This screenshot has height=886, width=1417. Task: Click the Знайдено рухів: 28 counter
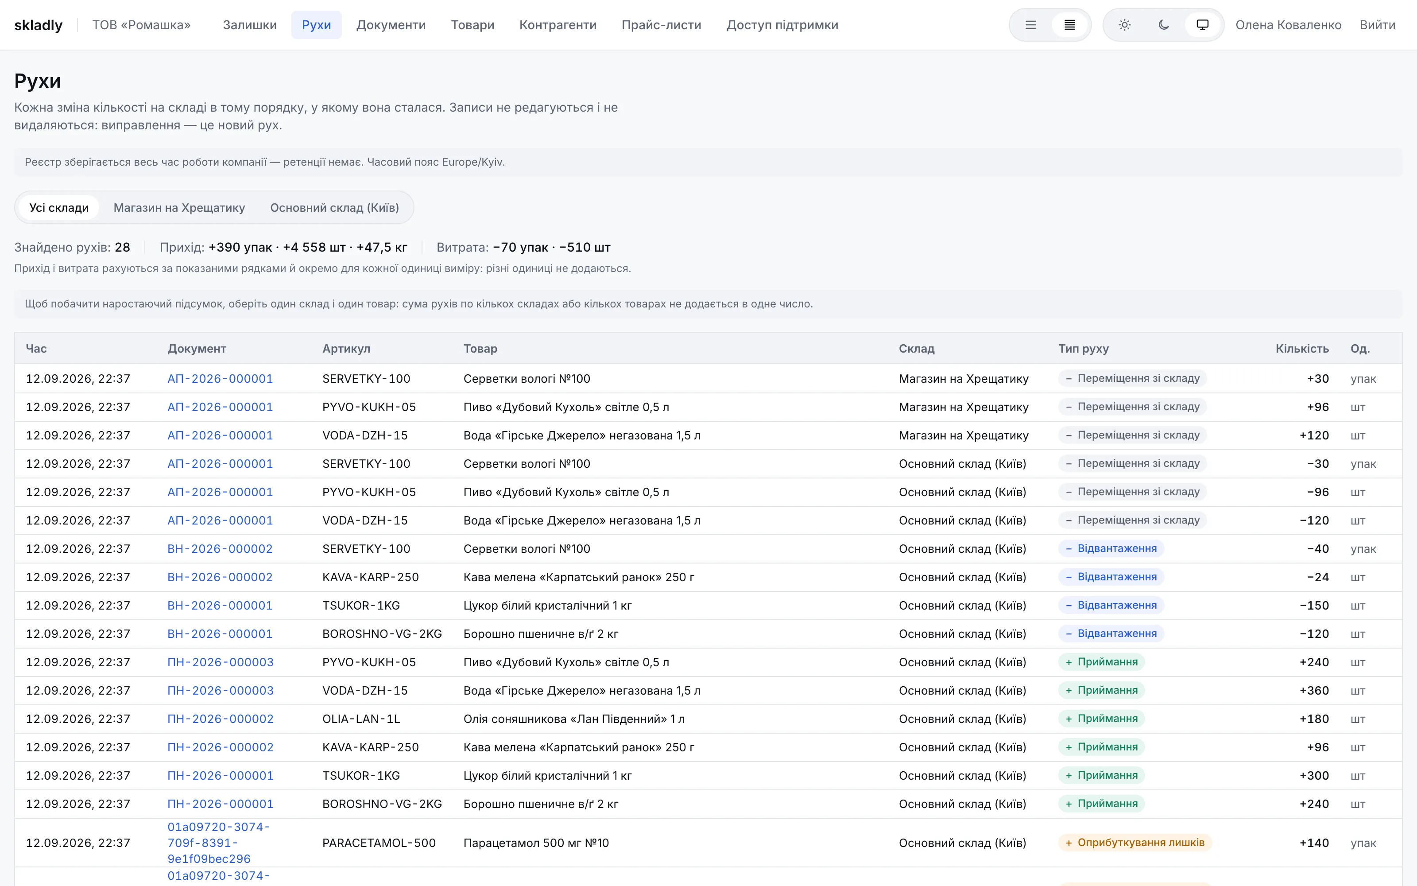[72, 247]
